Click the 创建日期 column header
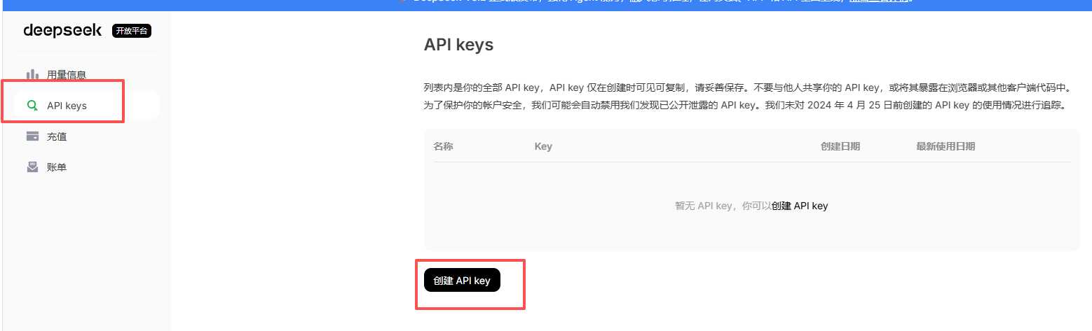1092x331 pixels. [x=840, y=146]
